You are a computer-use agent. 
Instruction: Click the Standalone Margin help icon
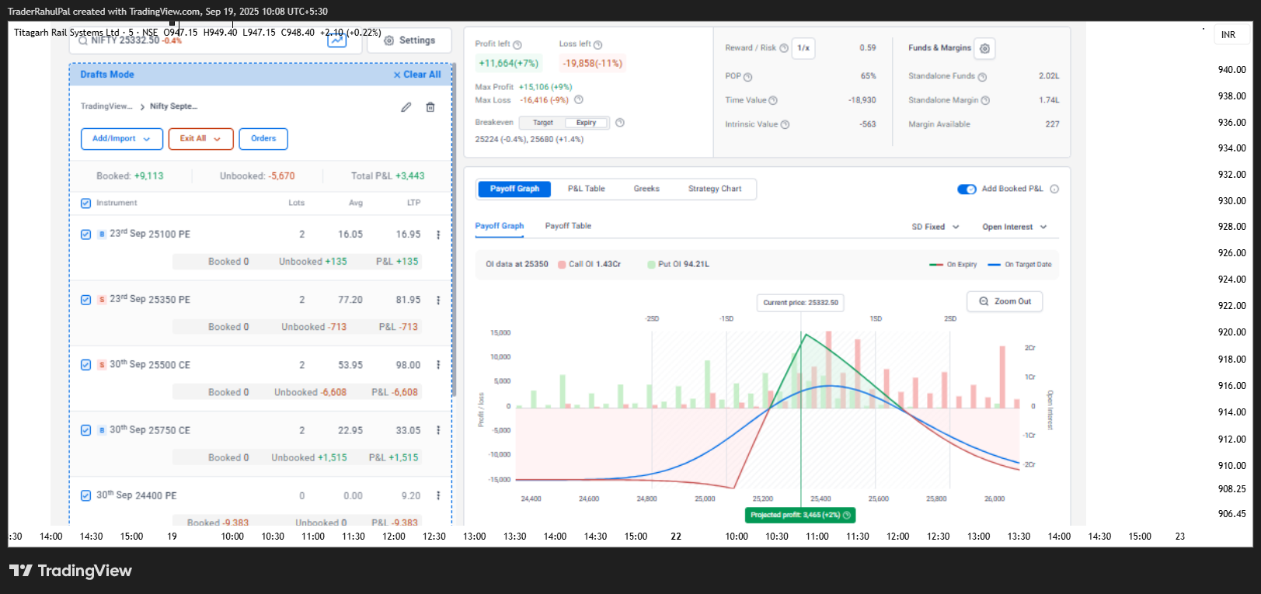pos(985,100)
